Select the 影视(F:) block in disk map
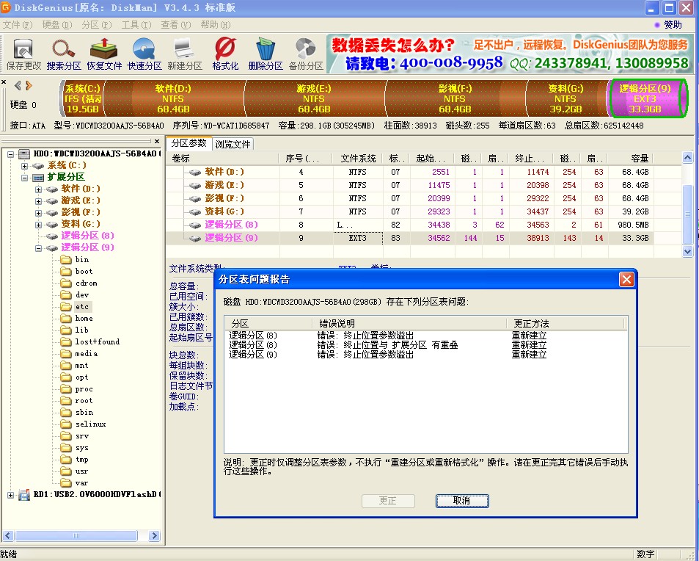699x561 pixels. coord(455,98)
